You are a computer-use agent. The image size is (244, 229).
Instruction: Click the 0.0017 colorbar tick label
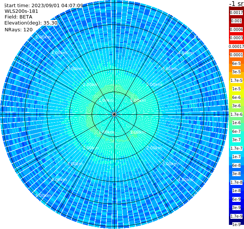(x=236, y=12)
